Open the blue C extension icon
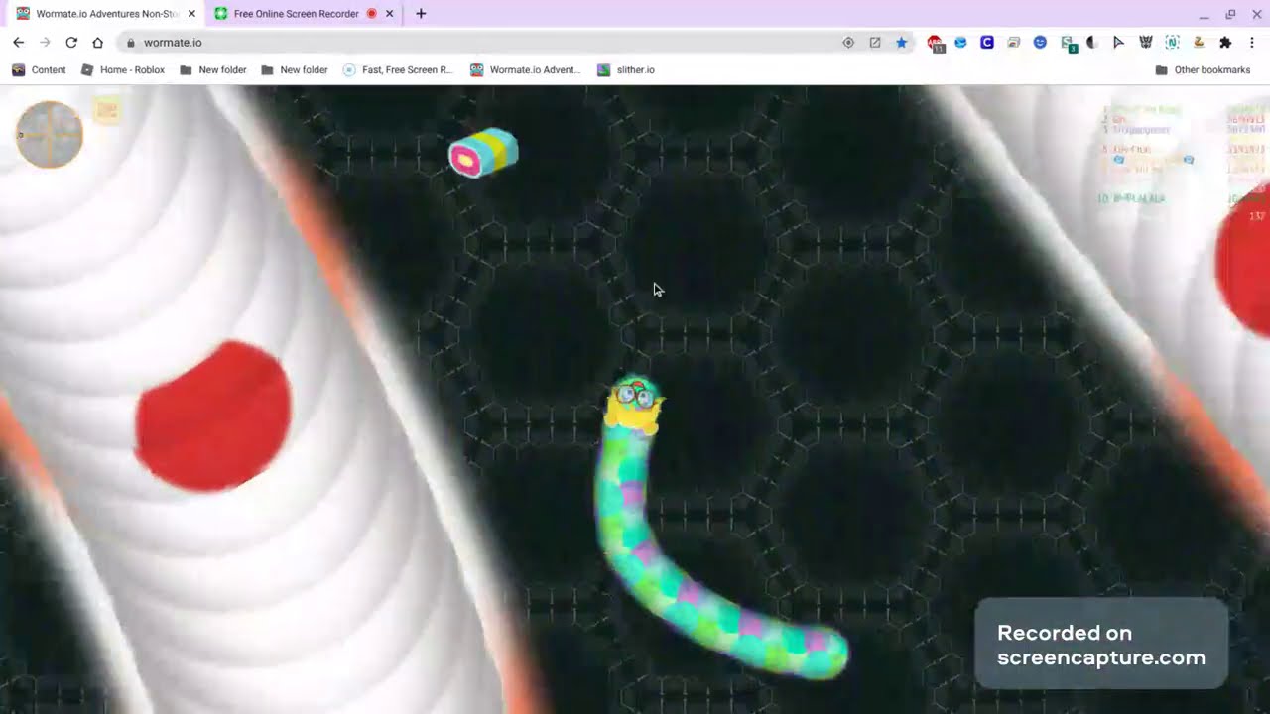The width and height of the screenshot is (1270, 714). 987,43
